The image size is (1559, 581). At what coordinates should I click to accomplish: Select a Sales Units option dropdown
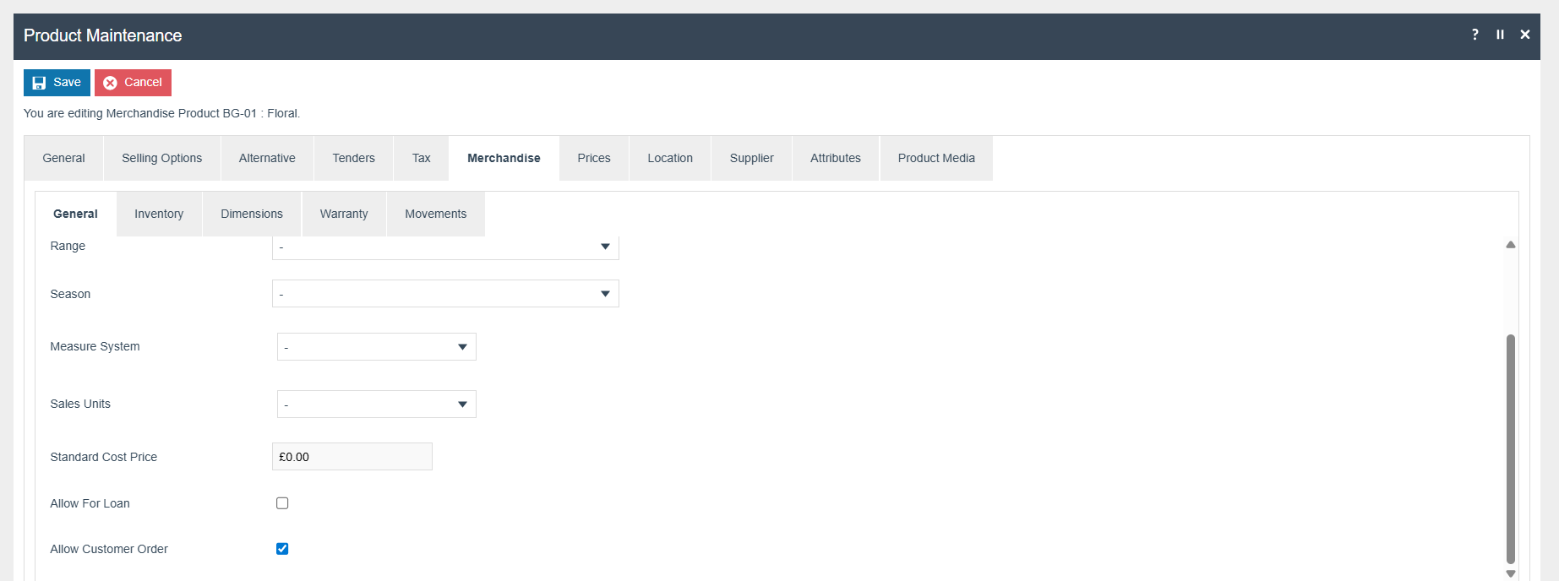pos(376,405)
